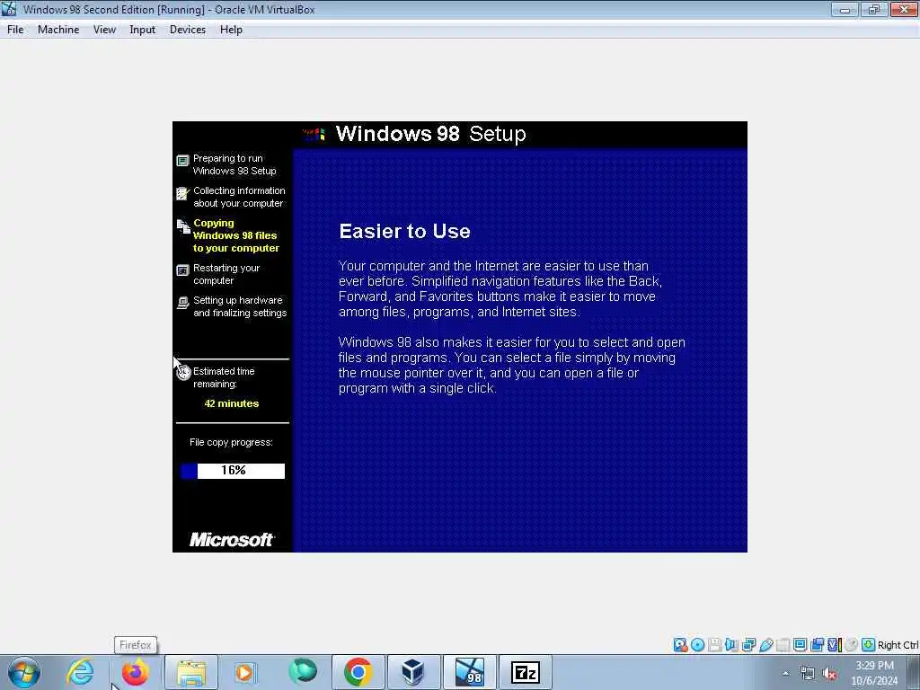The width and height of the screenshot is (920, 690).
Task: Open the Devices menu
Action: [x=188, y=30]
